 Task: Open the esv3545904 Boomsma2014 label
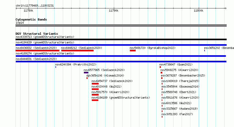180,87
